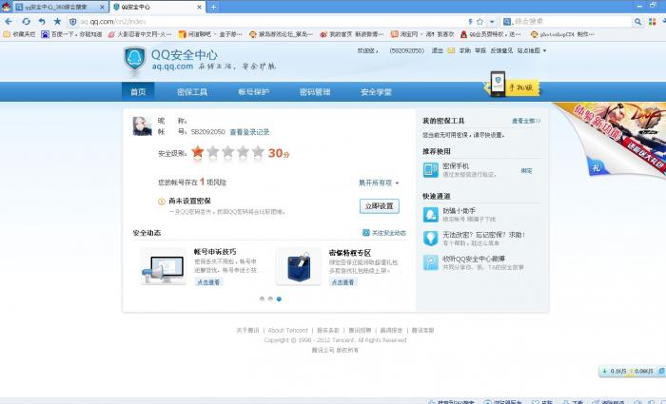Bookmark page with outline star in address bar
Viewport: 666px width, 404px height.
click(x=480, y=21)
